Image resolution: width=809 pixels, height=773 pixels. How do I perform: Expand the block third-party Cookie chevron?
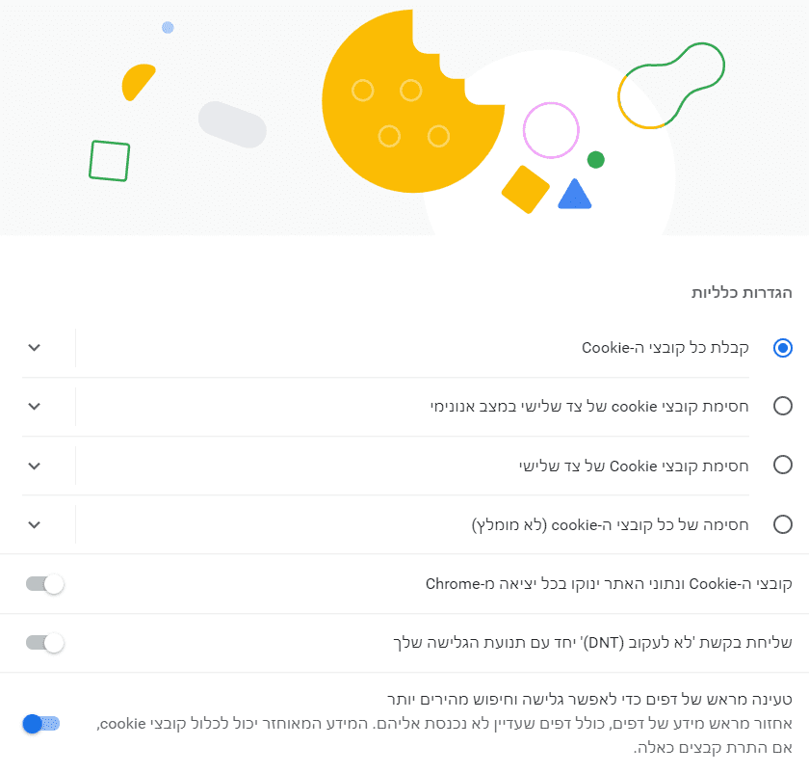point(35,466)
